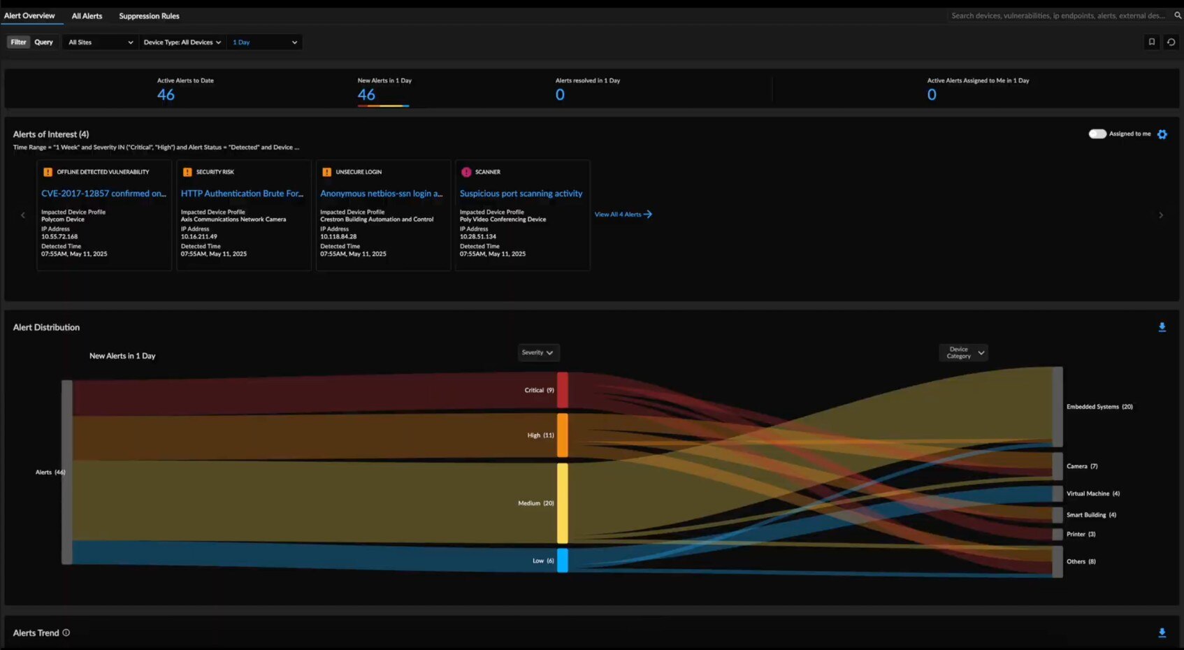The height and width of the screenshot is (650, 1184).
Task: Open the Device Type: All Devices dropdown
Action: 182,42
